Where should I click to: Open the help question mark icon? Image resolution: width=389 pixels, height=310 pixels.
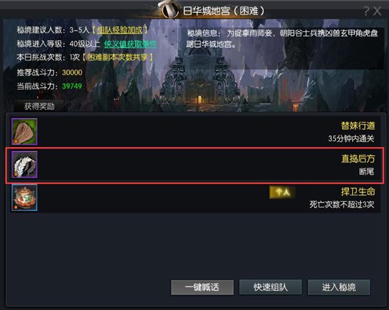(x=366, y=11)
